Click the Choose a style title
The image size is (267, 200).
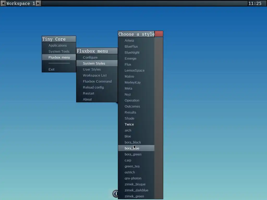136,34
